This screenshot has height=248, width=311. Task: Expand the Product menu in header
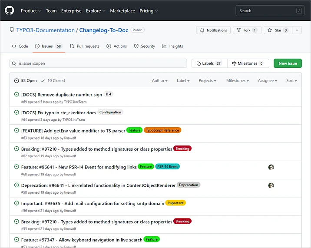click(x=31, y=11)
